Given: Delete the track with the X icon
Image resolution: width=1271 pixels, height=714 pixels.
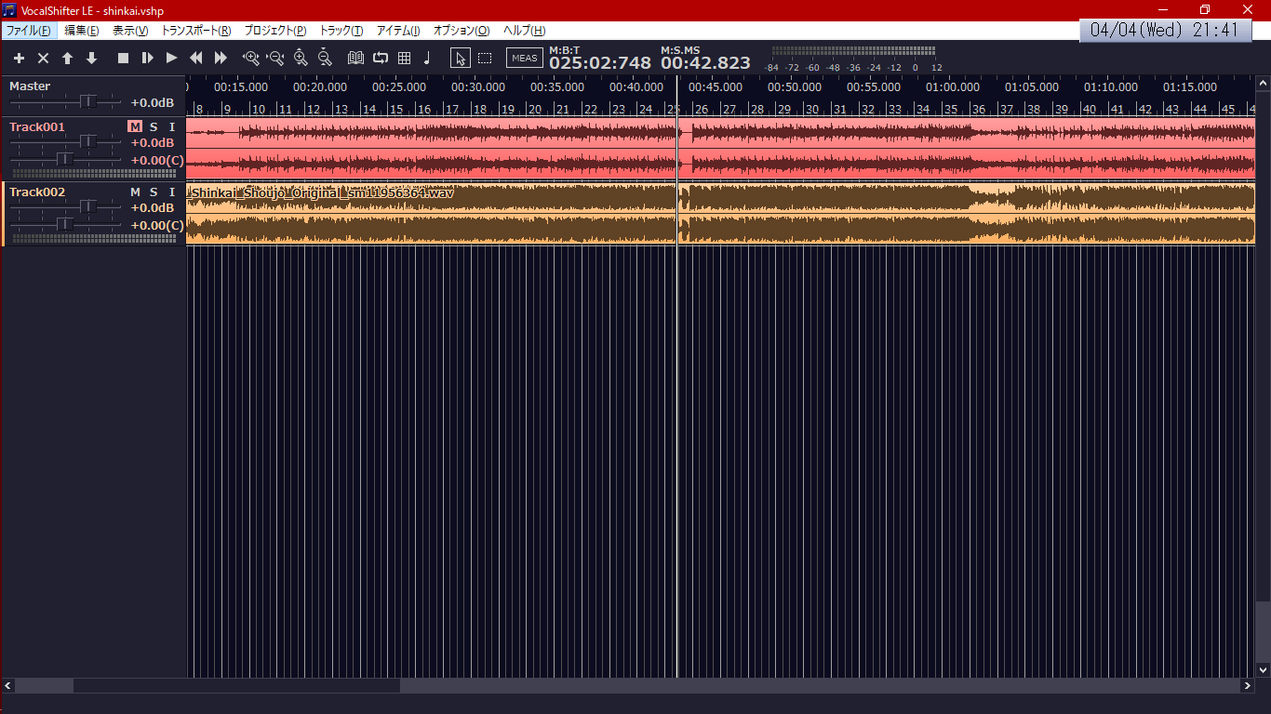Looking at the screenshot, I should point(43,58).
